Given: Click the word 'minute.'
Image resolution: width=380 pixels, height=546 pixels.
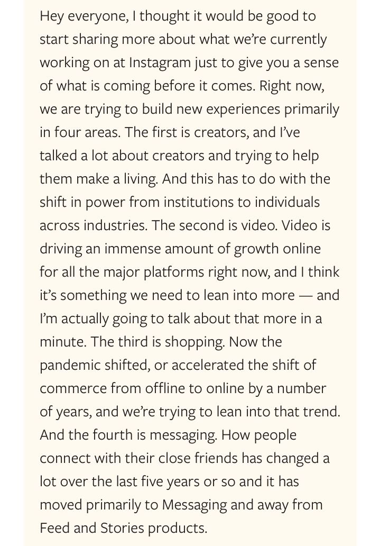Looking at the screenshot, I should click(63, 342).
